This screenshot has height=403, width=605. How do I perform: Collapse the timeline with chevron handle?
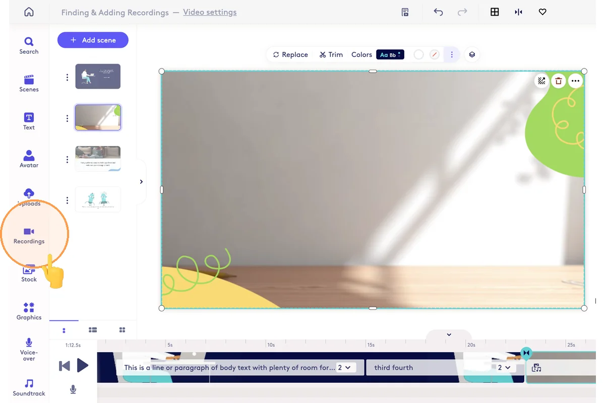449,335
